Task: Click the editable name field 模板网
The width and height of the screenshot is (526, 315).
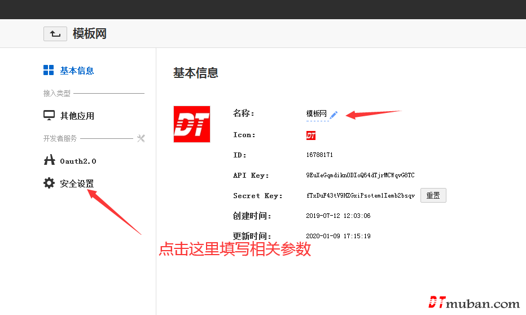Action: tap(316, 114)
